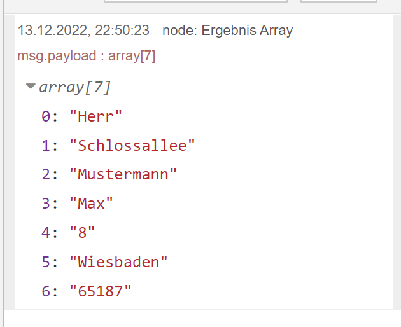Select the "Herr" value at index 0
The image size is (401, 327).
tap(95, 116)
